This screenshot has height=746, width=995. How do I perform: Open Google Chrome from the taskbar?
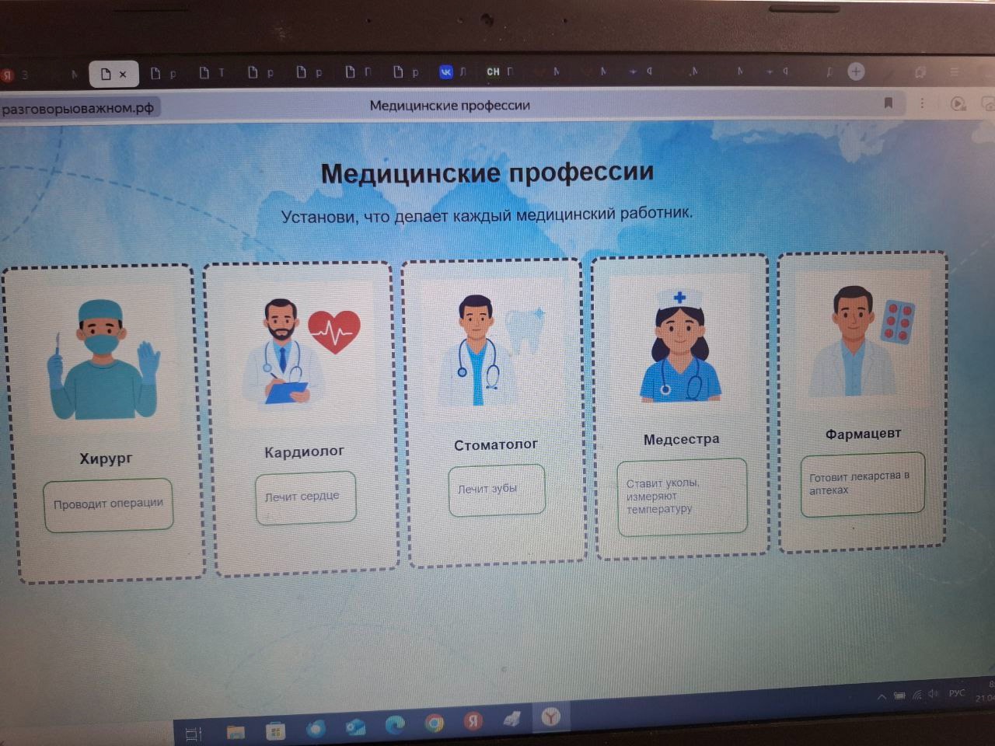pos(435,723)
